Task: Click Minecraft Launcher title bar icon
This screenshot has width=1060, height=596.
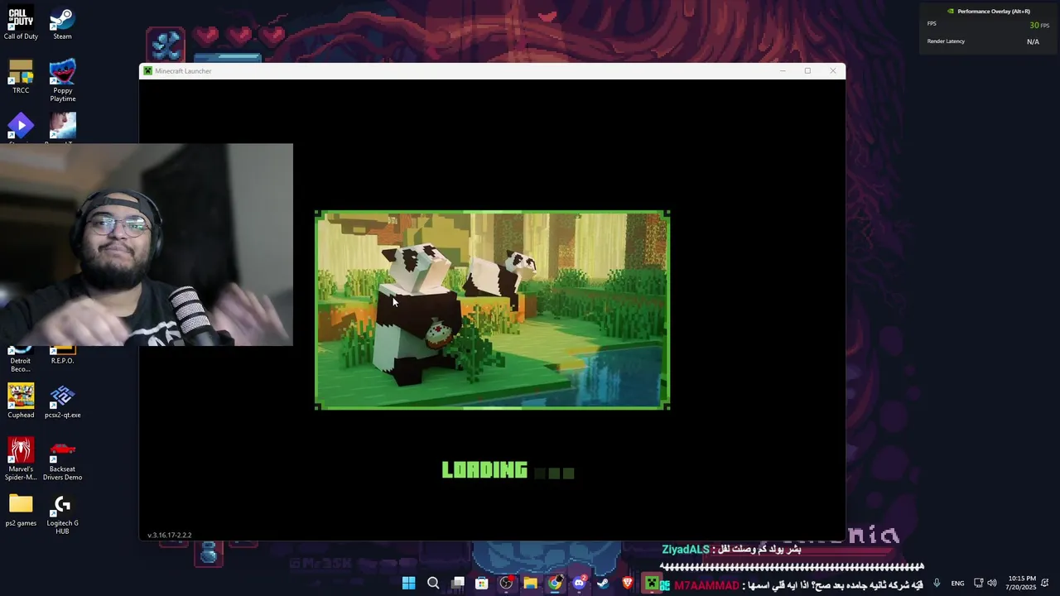Action: coord(147,71)
